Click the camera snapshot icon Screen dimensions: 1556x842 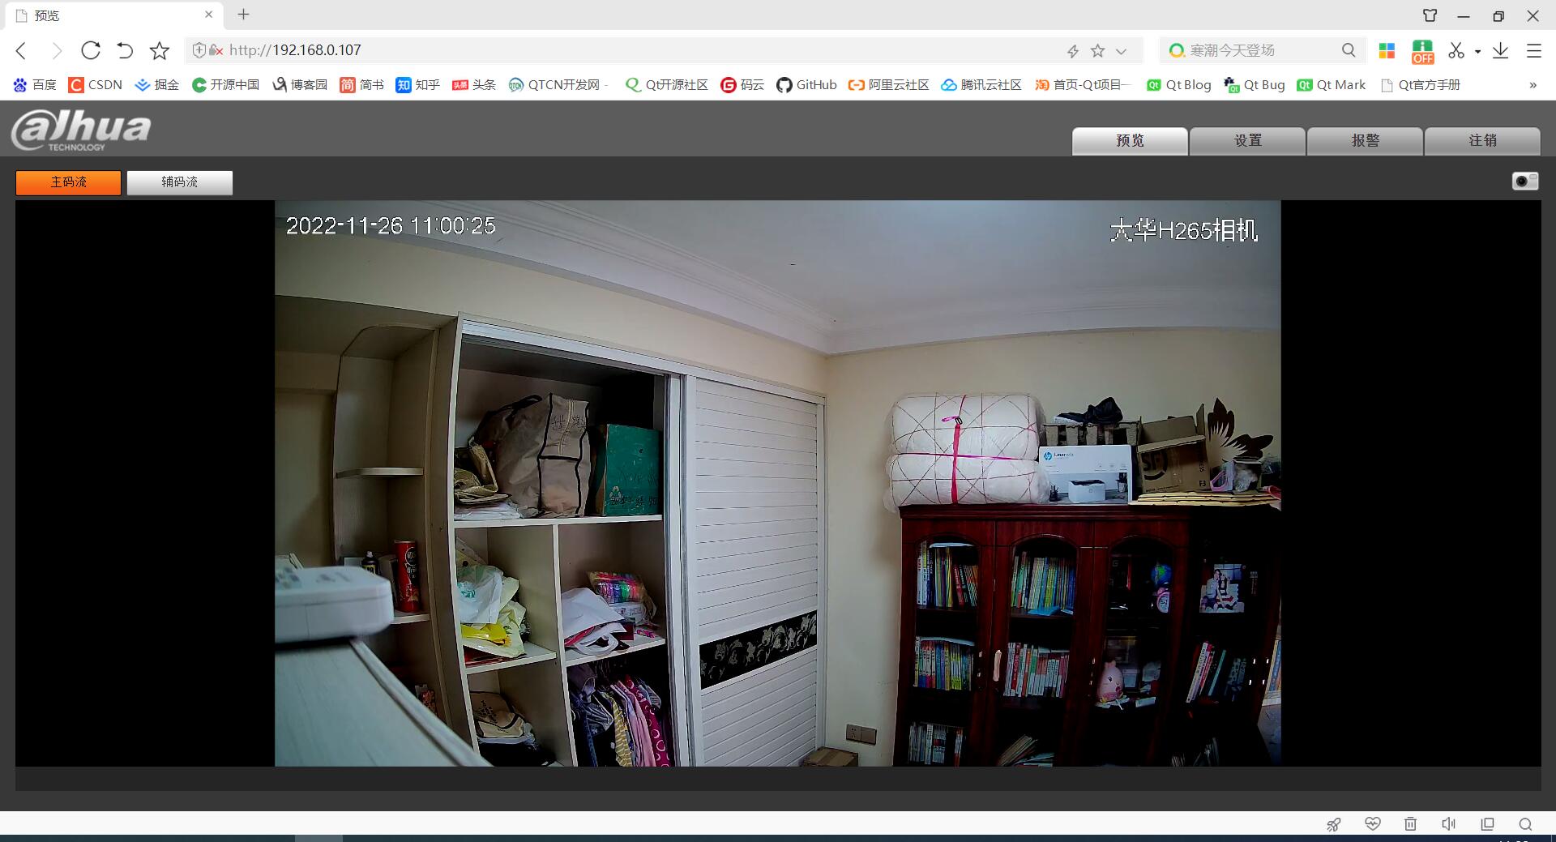1524,181
